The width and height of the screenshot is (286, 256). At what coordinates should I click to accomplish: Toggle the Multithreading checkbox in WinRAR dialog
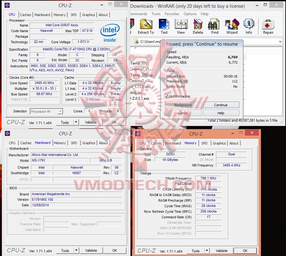[166, 96]
